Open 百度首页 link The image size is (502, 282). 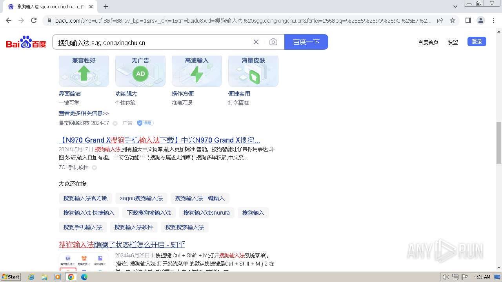(428, 42)
